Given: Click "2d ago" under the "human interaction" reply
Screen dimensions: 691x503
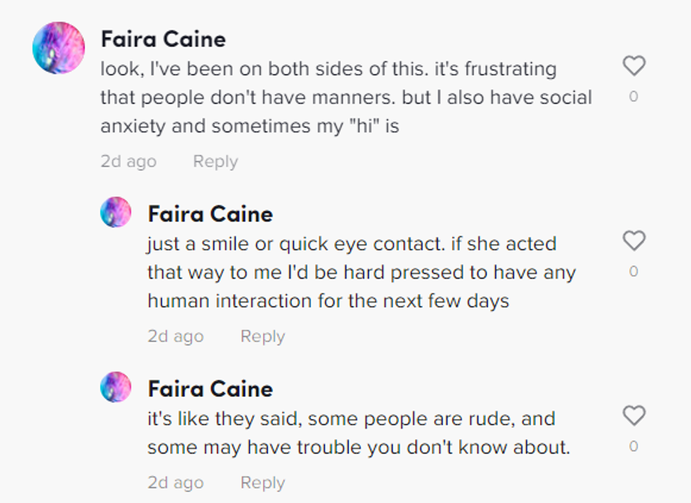Looking at the screenshot, I should tap(176, 337).
